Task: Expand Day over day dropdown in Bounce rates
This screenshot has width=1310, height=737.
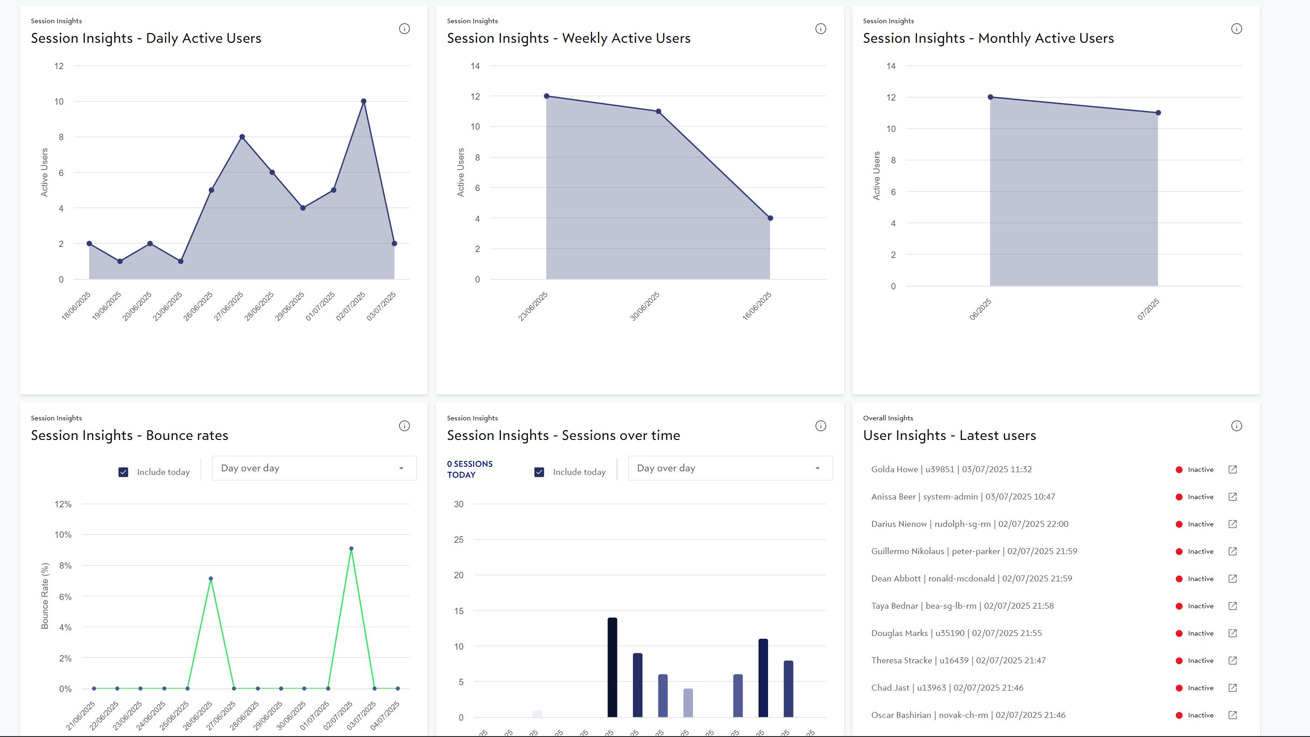Action: pyautogui.click(x=314, y=468)
